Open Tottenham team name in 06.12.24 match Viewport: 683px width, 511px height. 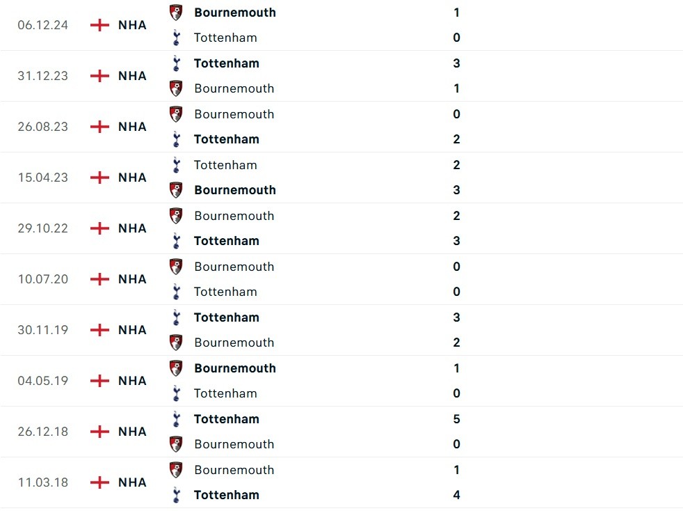(225, 38)
